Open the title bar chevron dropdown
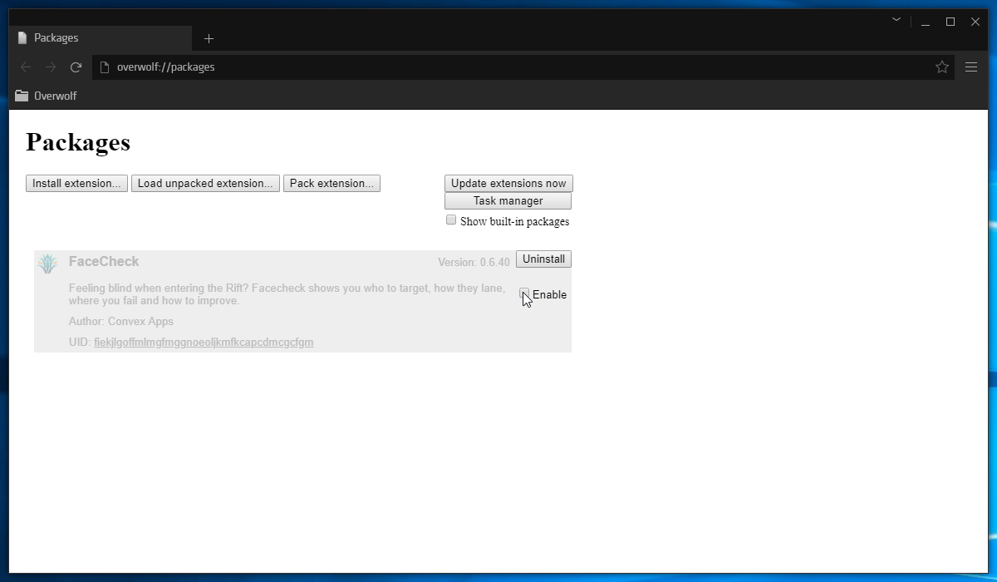The image size is (997, 582). click(896, 19)
